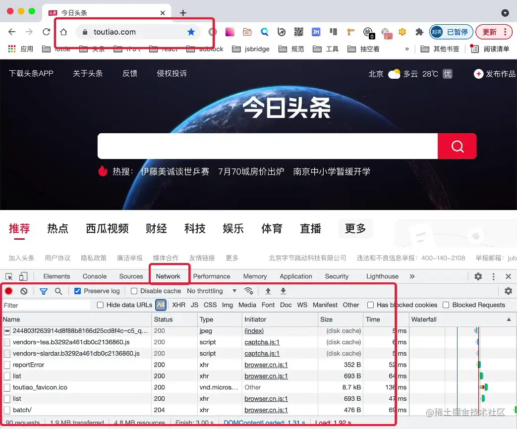Open network search with the magnifier icon
This screenshot has height=429, width=517.
[x=58, y=291]
